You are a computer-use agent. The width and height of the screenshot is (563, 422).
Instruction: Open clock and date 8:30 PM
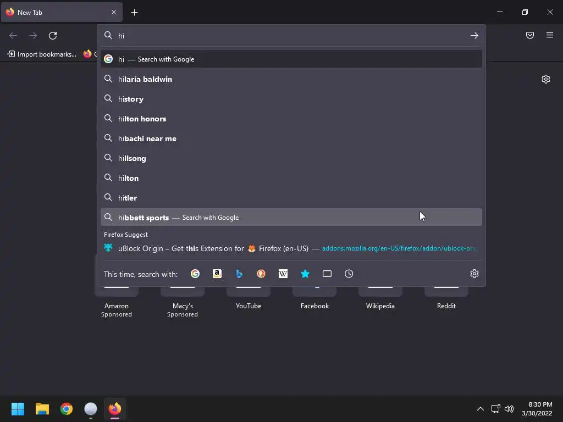coord(537,409)
